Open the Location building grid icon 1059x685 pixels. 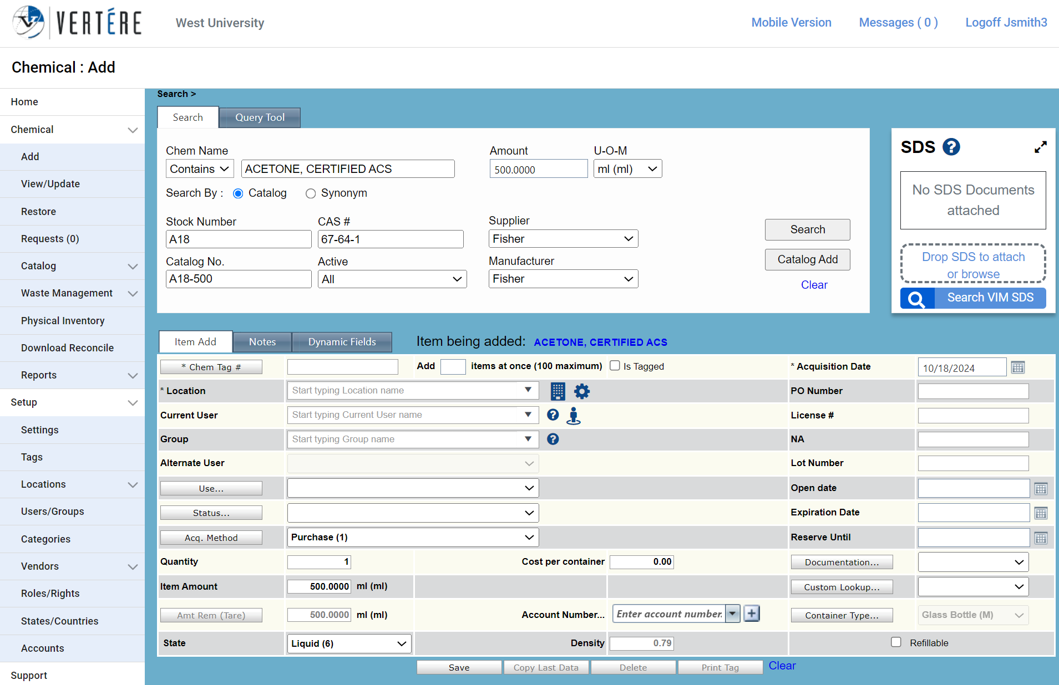click(x=558, y=391)
